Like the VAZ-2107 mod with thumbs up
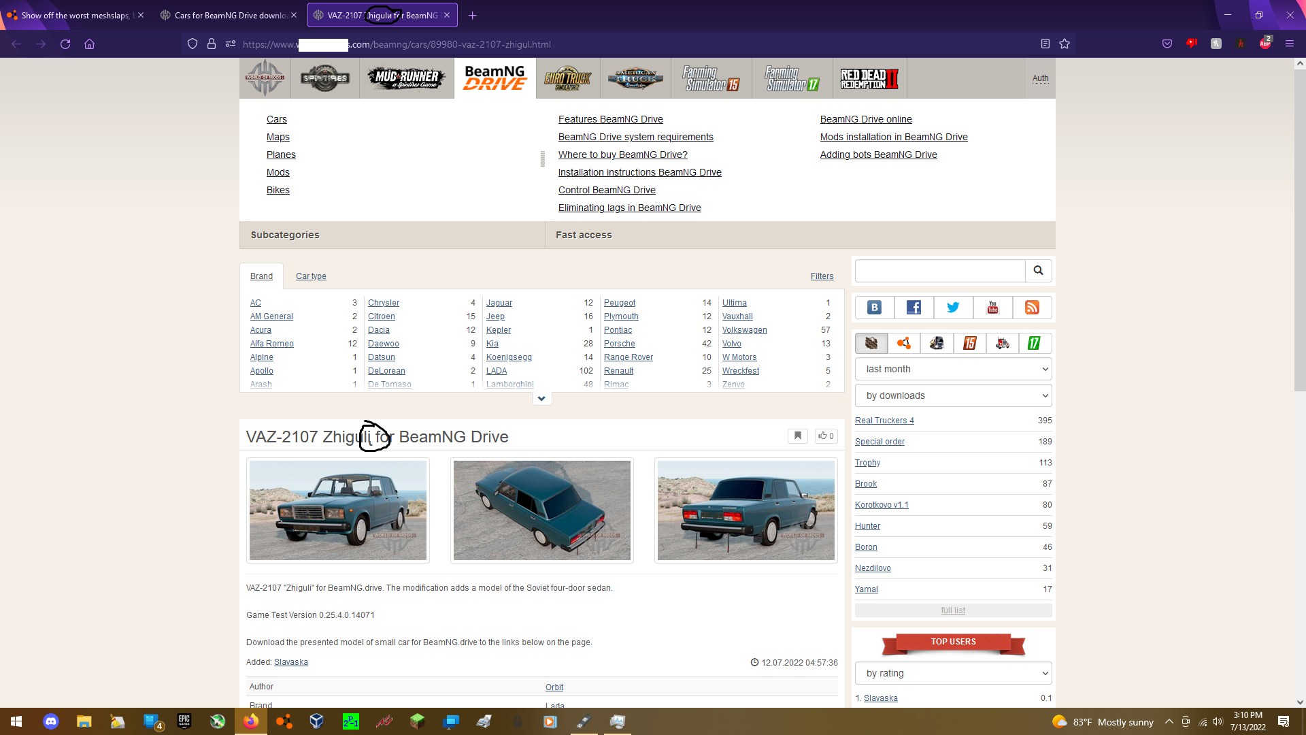The height and width of the screenshot is (735, 1306). 826,436
